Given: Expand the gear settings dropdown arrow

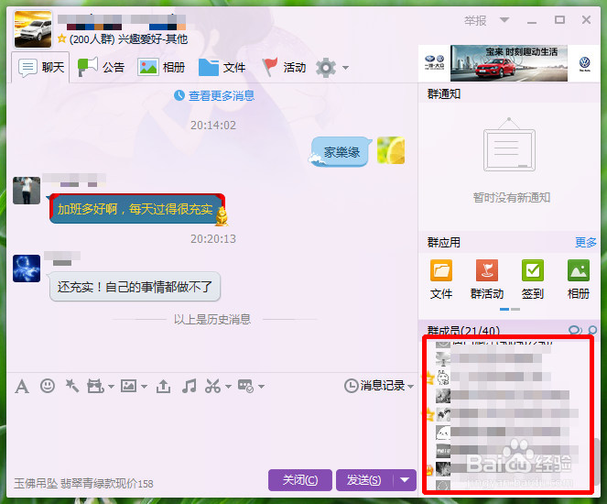Looking at the screenshot, I should (x=345, y=68).
